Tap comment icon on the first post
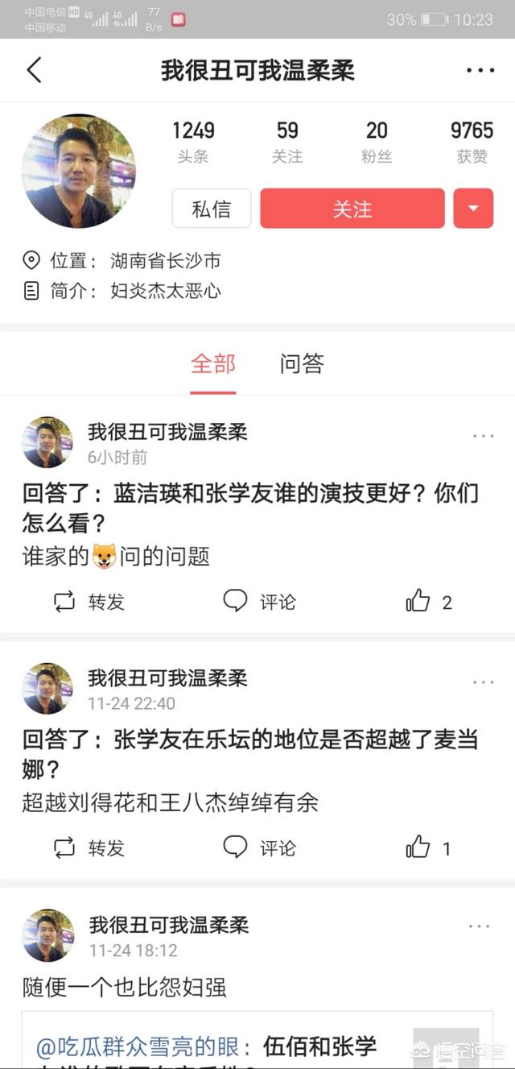This screenshot has height=1069, width=515. [x=235, y=601]
